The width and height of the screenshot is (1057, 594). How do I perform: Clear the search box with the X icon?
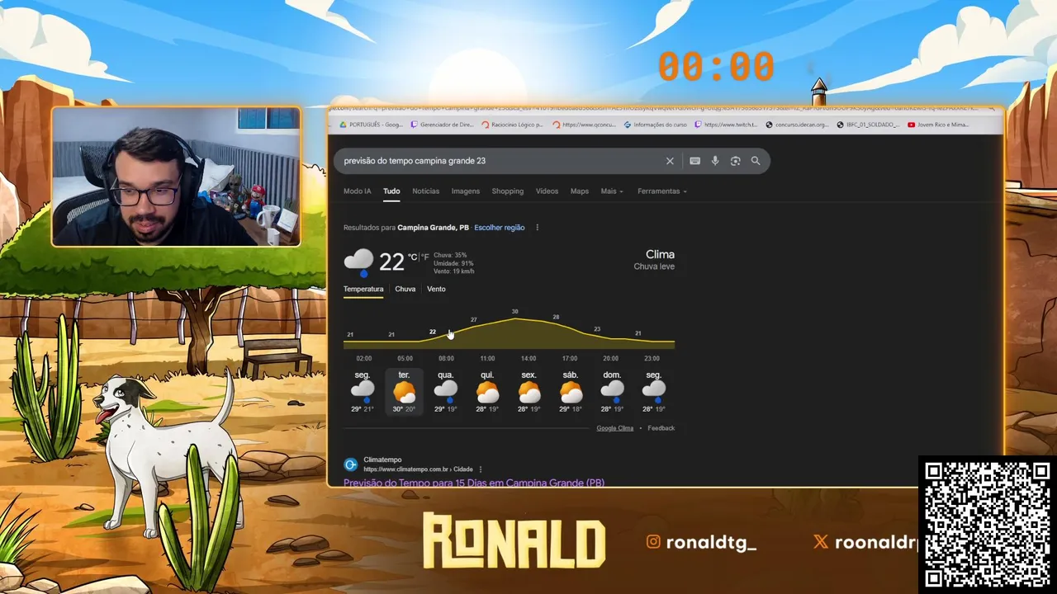(x=670, y=161)
